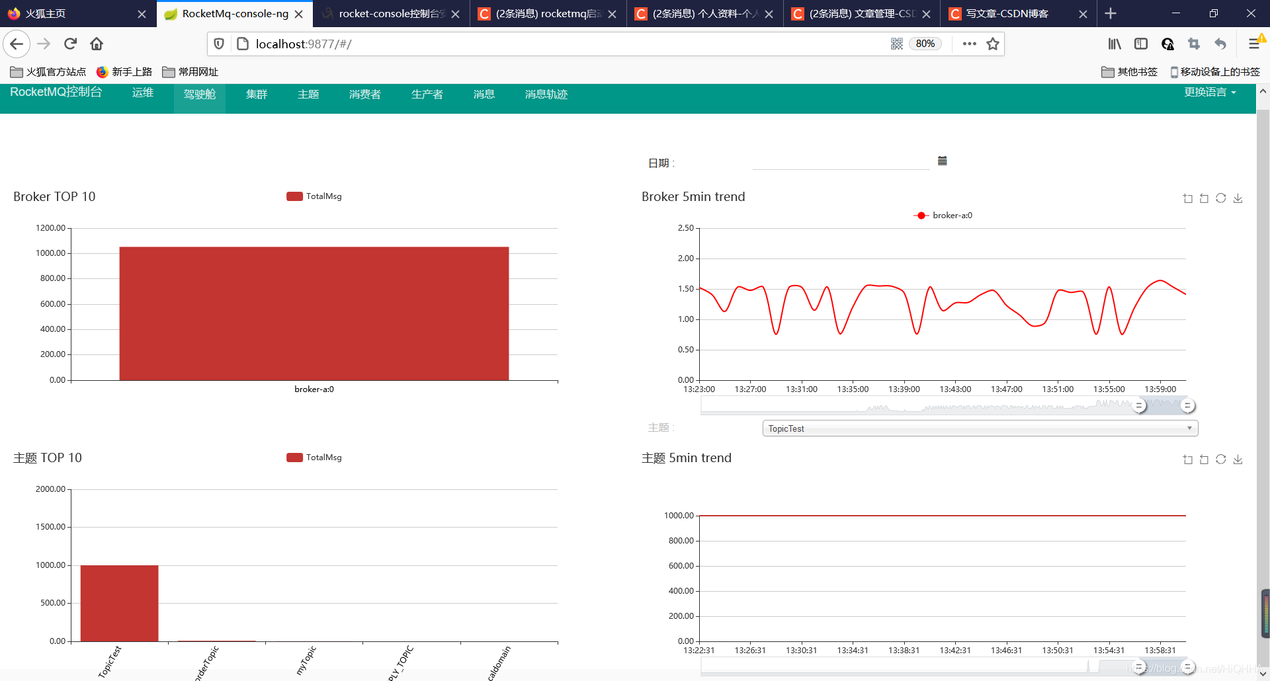This screenshot has height=681, width=1270.
Task: Click the localhost:9877 address bar
Action: (569, 44)
